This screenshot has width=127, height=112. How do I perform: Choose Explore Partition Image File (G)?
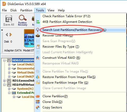pos(80,83)
